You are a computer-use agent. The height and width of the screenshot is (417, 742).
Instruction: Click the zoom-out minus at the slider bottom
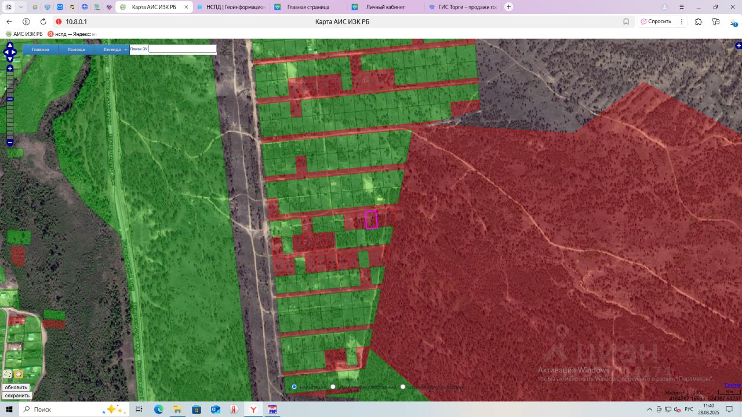coord(10,142)
